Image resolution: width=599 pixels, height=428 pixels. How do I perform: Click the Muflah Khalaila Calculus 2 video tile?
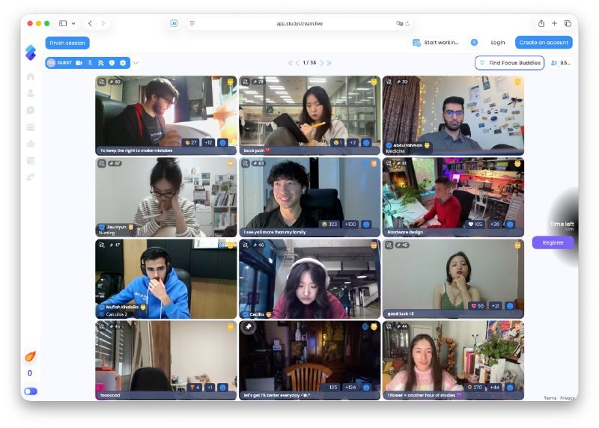[x=165, y=278]
